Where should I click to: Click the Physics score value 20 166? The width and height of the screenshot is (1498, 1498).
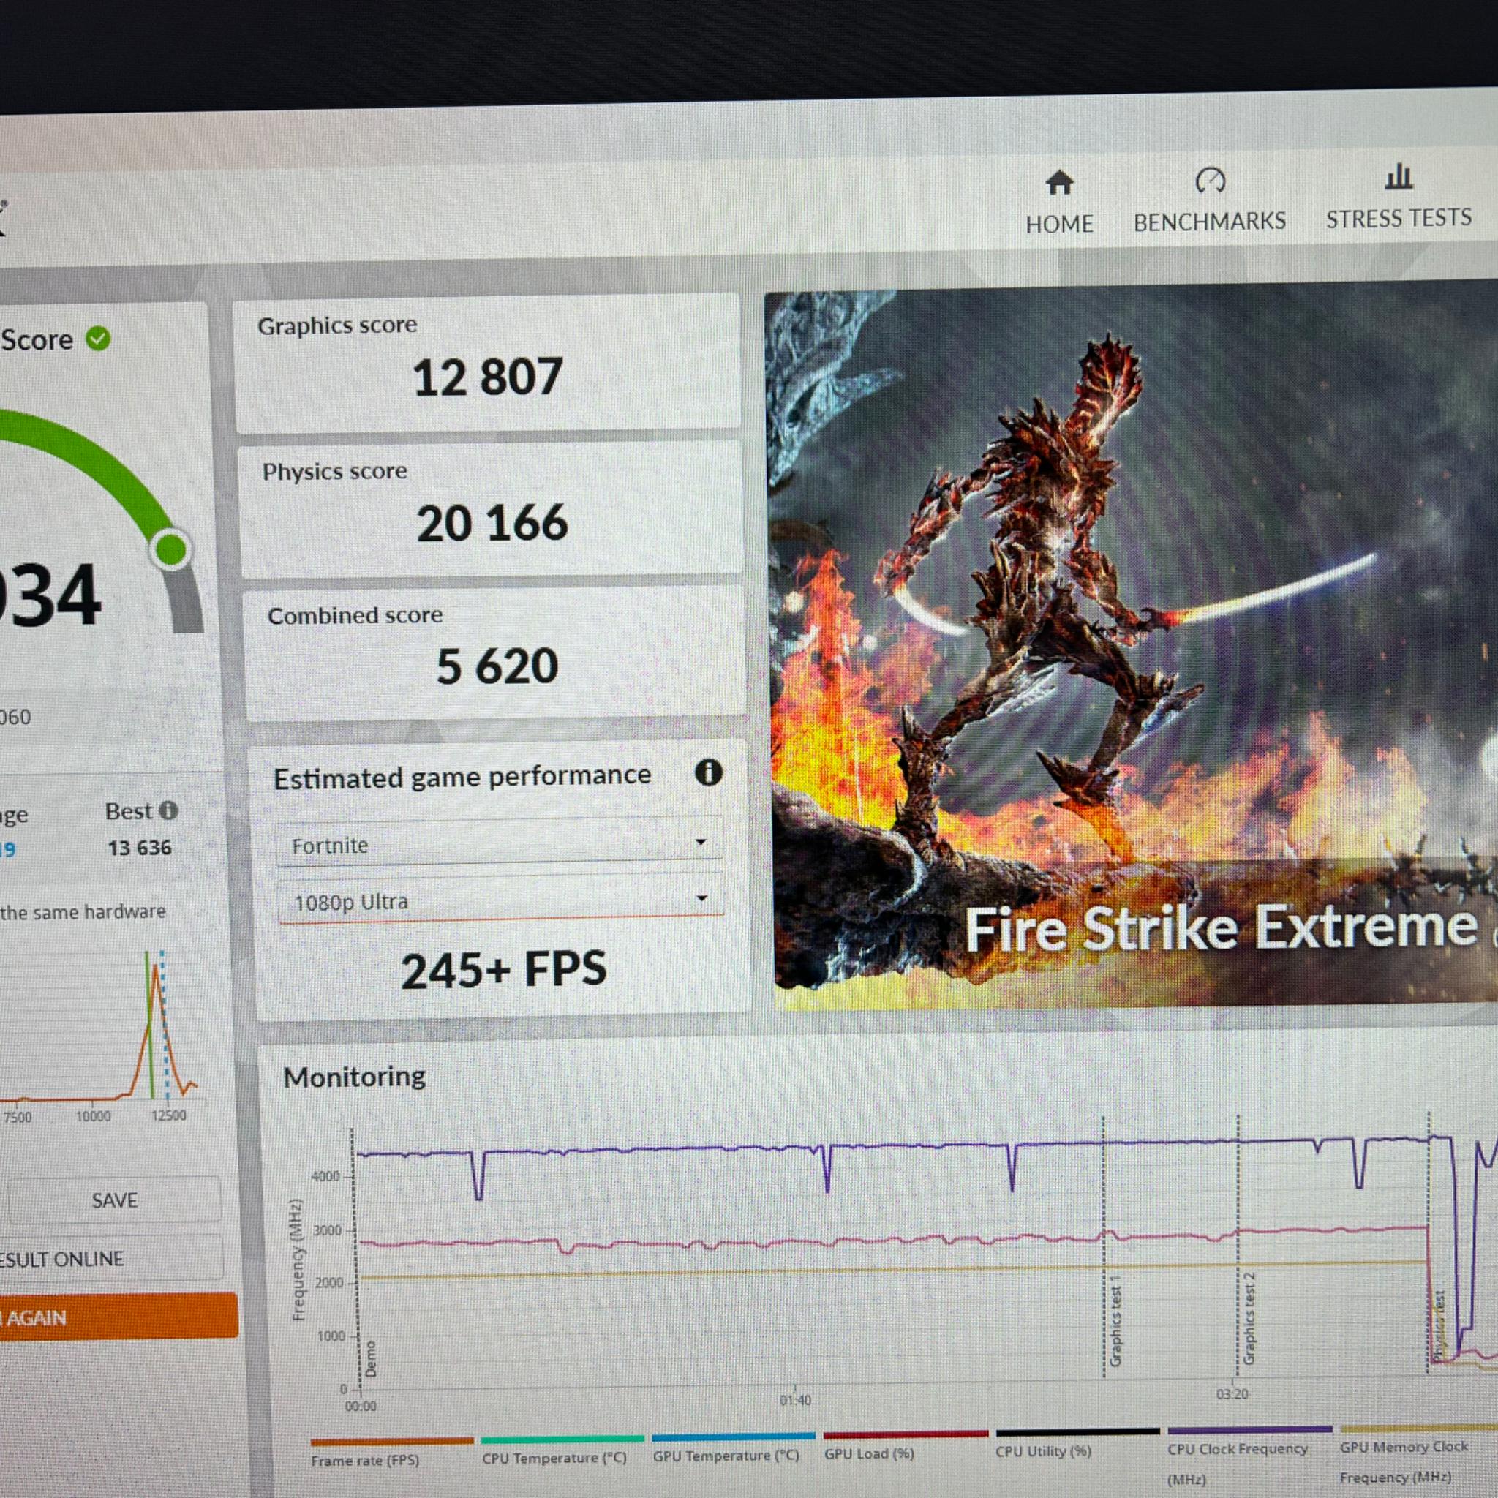492,522
